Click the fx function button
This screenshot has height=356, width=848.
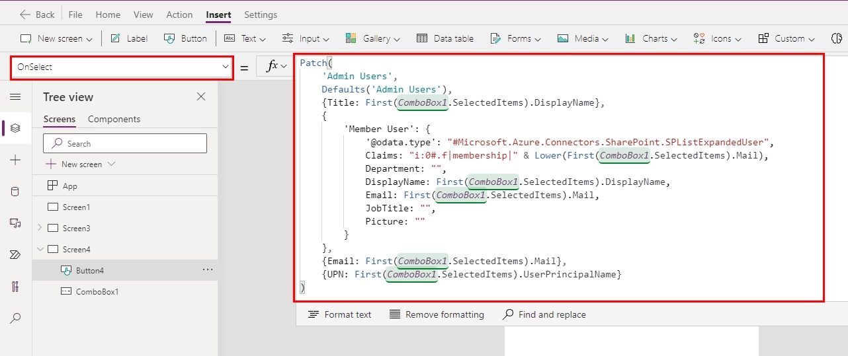tap(276, 66)
